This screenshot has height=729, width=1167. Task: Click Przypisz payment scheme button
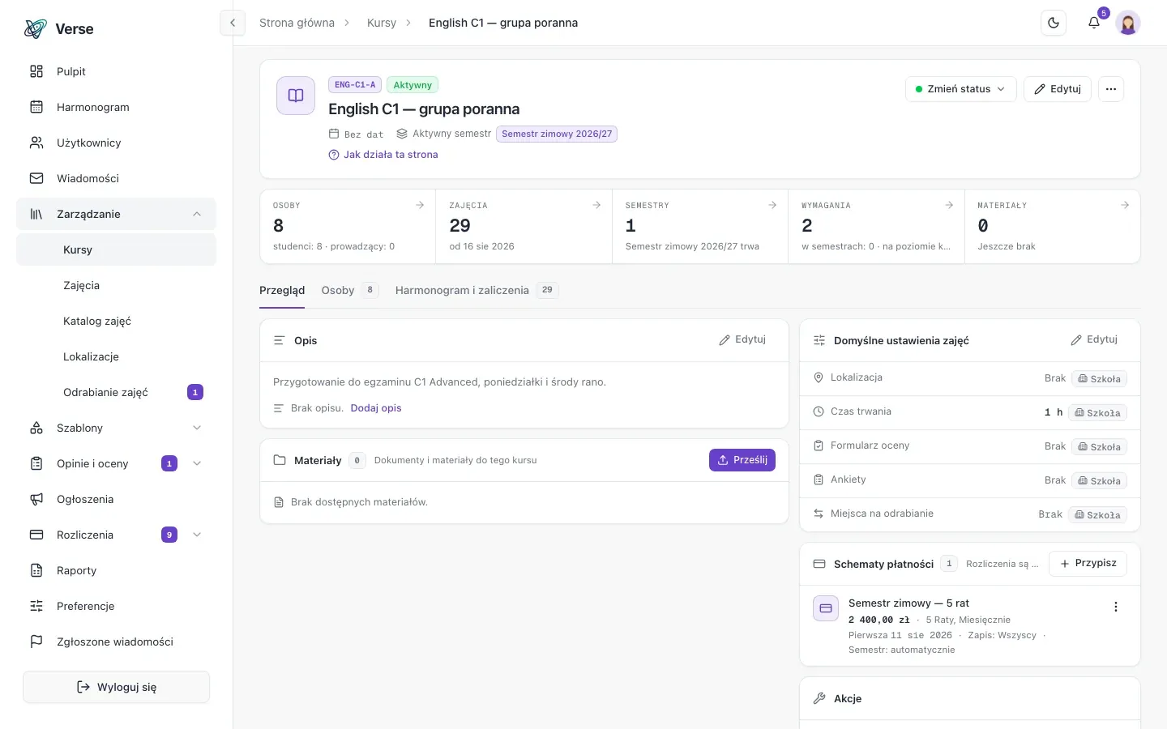[1088, 563]
